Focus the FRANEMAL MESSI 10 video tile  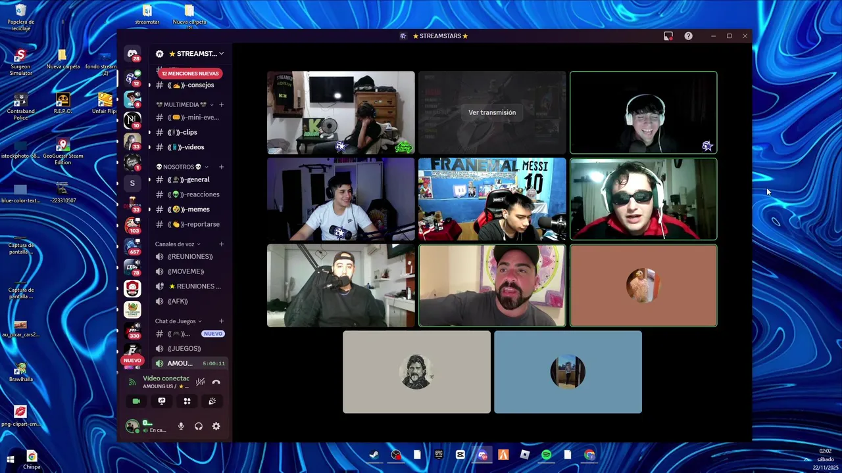[492, 199]
